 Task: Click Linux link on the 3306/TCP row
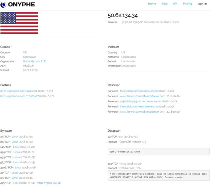point(18,167)
